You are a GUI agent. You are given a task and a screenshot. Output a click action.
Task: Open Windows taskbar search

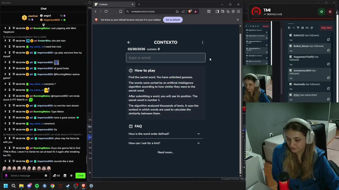click(x=14, y=186)
